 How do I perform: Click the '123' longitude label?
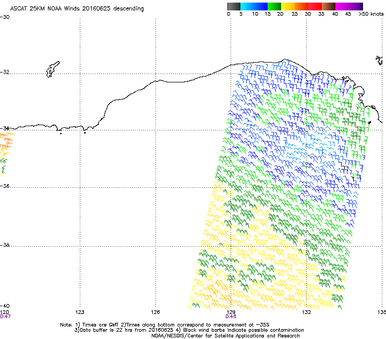click(80, 312)
